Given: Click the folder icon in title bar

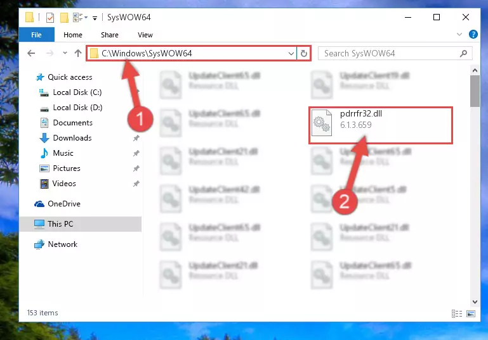Looking at the screenshot, I should tap(30, 17).
